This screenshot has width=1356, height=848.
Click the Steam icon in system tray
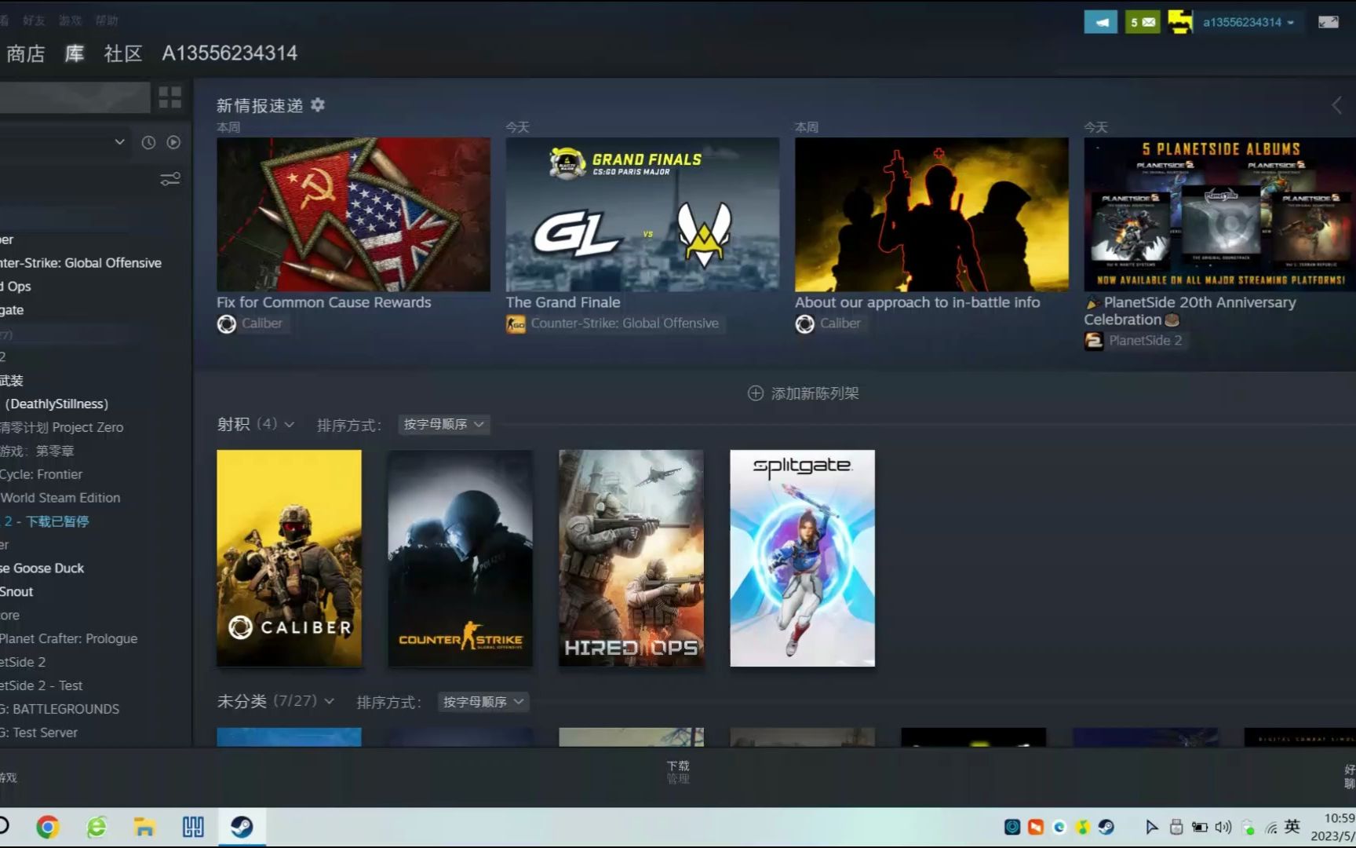pos(1106,827)
